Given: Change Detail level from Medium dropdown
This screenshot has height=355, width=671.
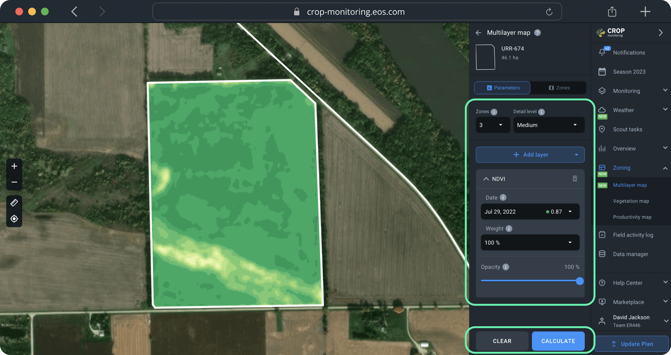Looking at the screenshot, I should coord(549,125).
